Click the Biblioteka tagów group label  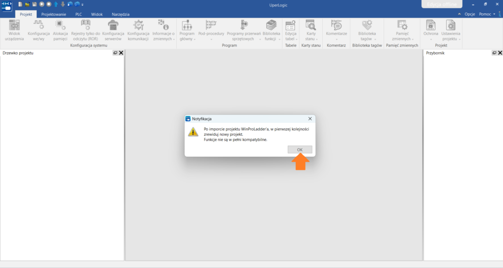coord(367,46)
